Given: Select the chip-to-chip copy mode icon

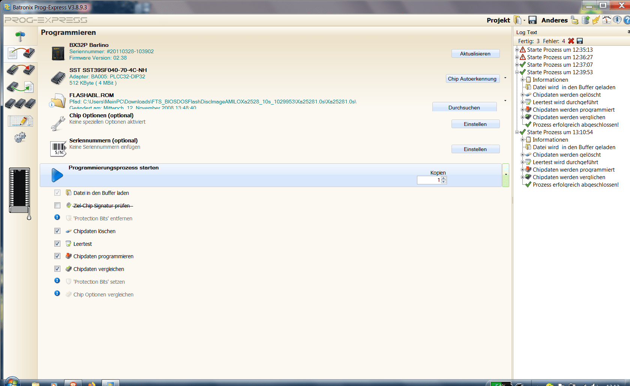Looking at the screenshot, I should click(21, 70).
